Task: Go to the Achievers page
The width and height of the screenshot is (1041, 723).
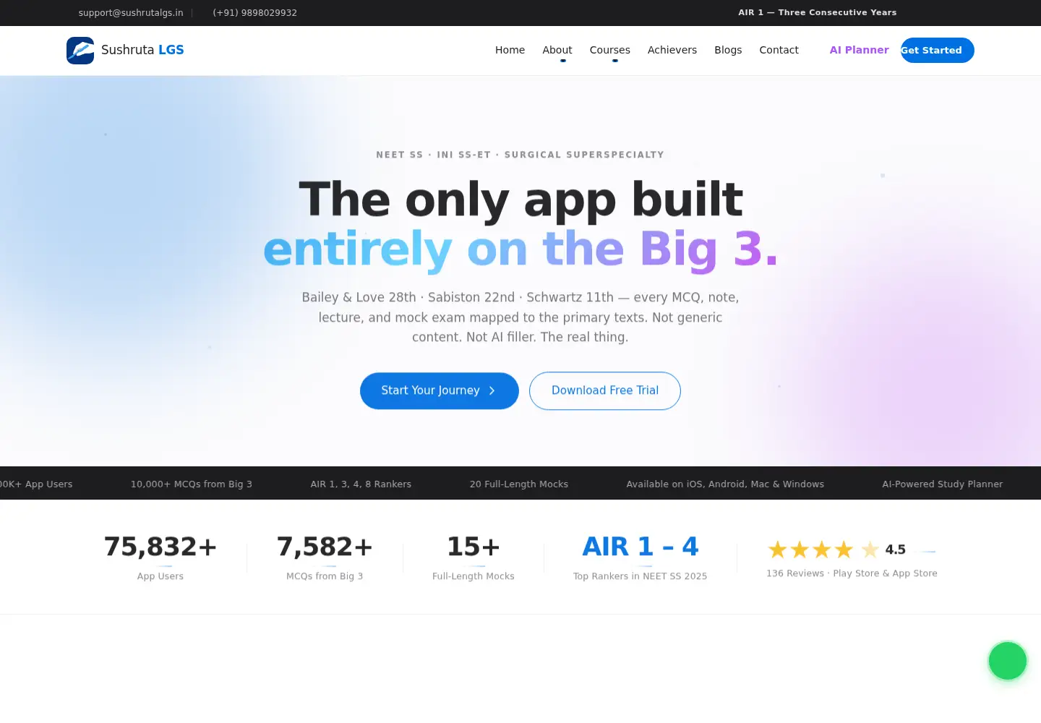Action: [x=672, y=50]
